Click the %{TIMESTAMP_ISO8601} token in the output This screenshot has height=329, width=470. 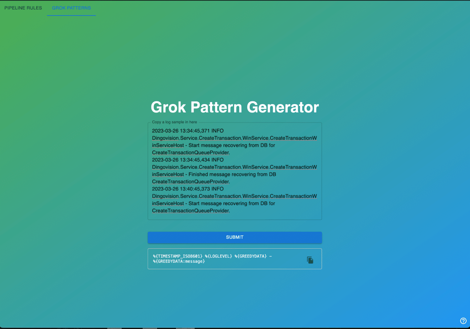pos(177,256)
